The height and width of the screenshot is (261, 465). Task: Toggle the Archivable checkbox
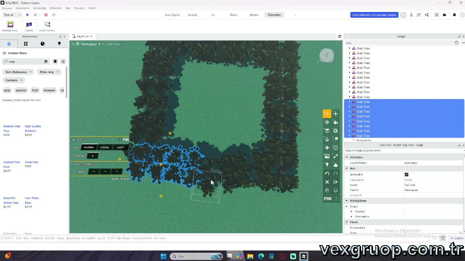pyautogui.click(x=407, y=174)
